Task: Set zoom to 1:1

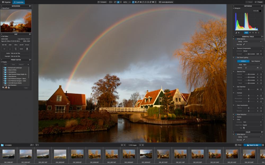Action: tap(121, 2)
